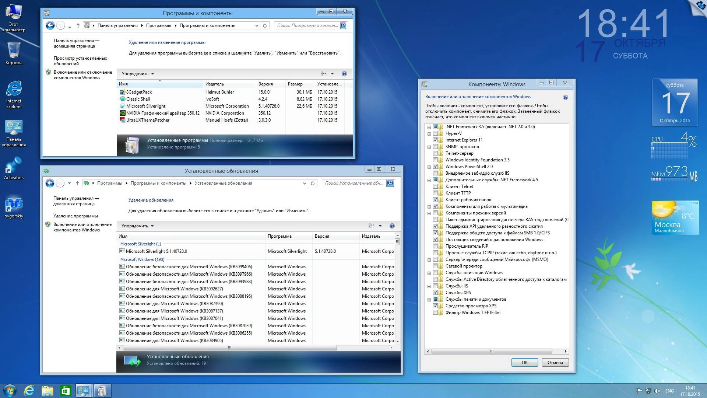707x398 pixels.
Task: Enable Прослушиватель RIP checkbox
Action: 435,246
